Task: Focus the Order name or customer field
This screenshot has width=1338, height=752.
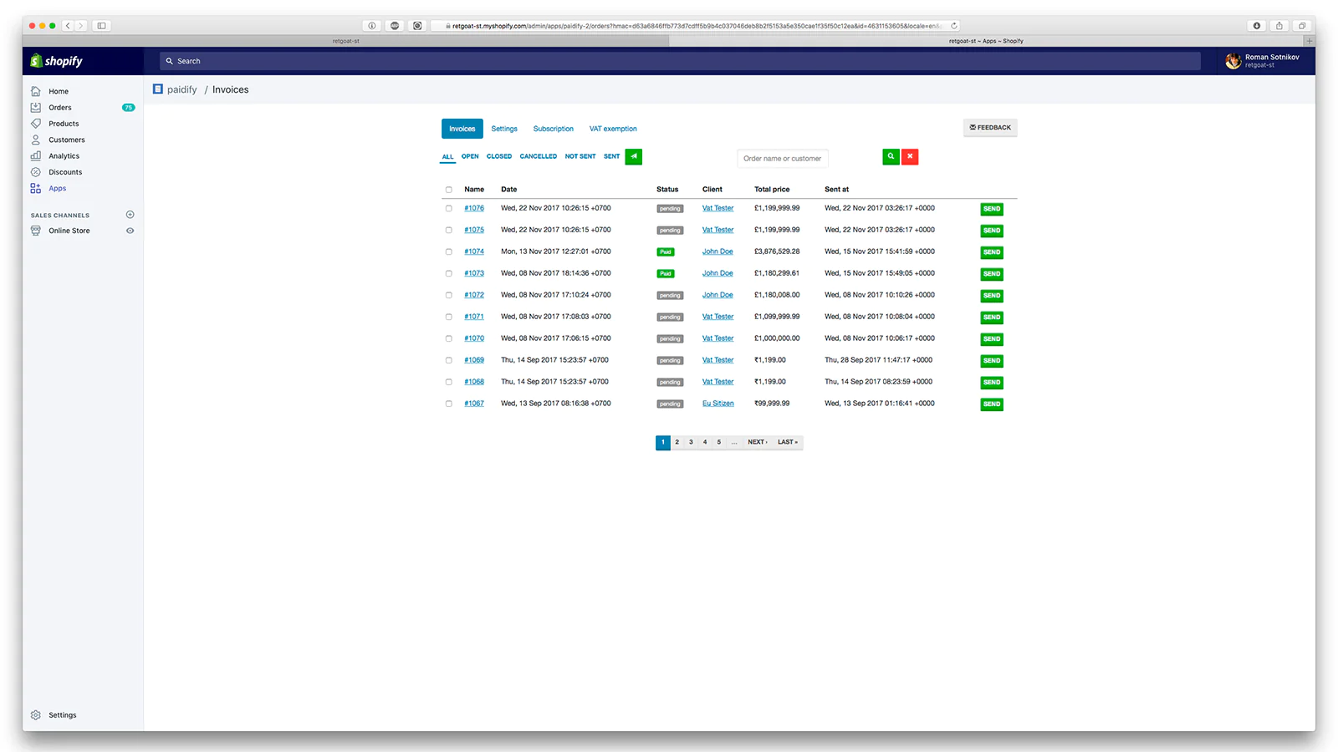Action: point(783,158)
